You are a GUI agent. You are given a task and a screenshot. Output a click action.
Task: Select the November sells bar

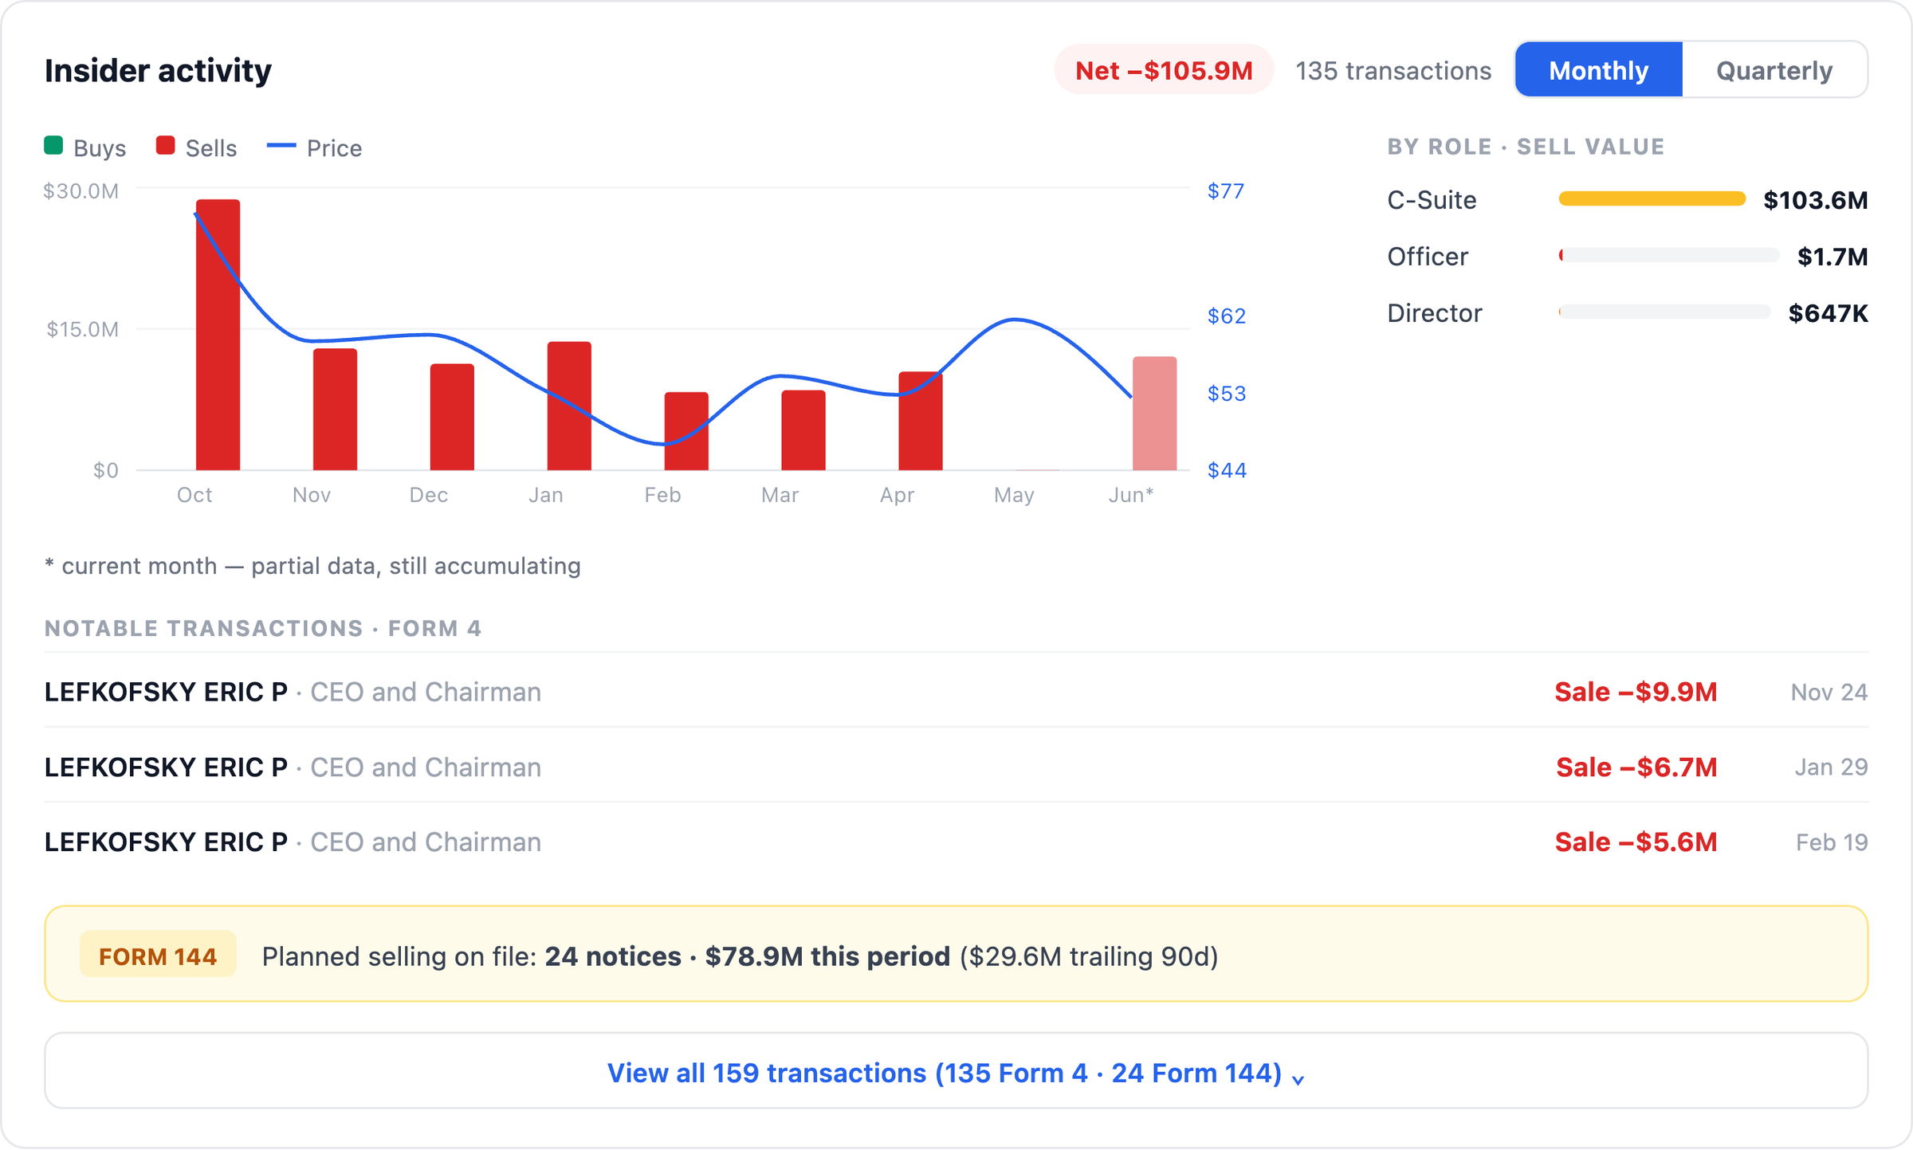coord(335,410)
